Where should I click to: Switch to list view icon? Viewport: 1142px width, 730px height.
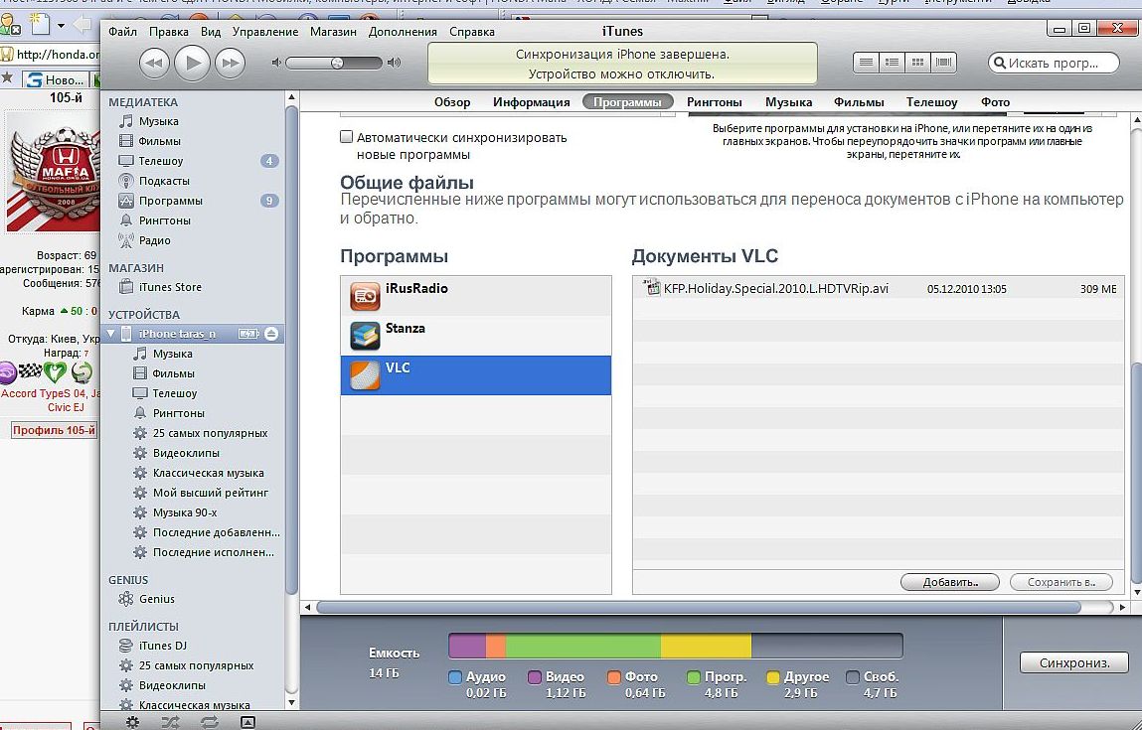tap(866, 63)
